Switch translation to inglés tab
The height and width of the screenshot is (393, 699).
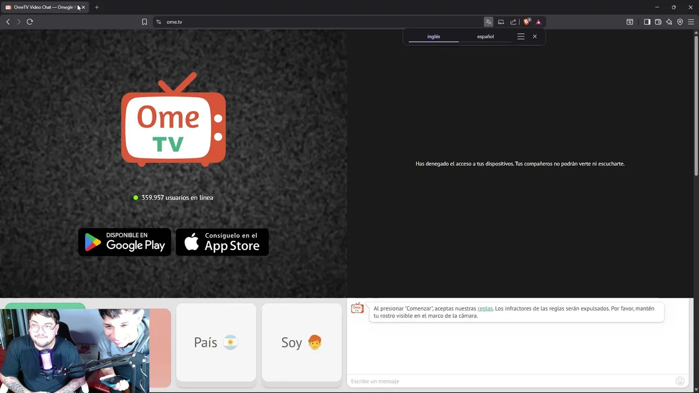click(x=434, y=37)
